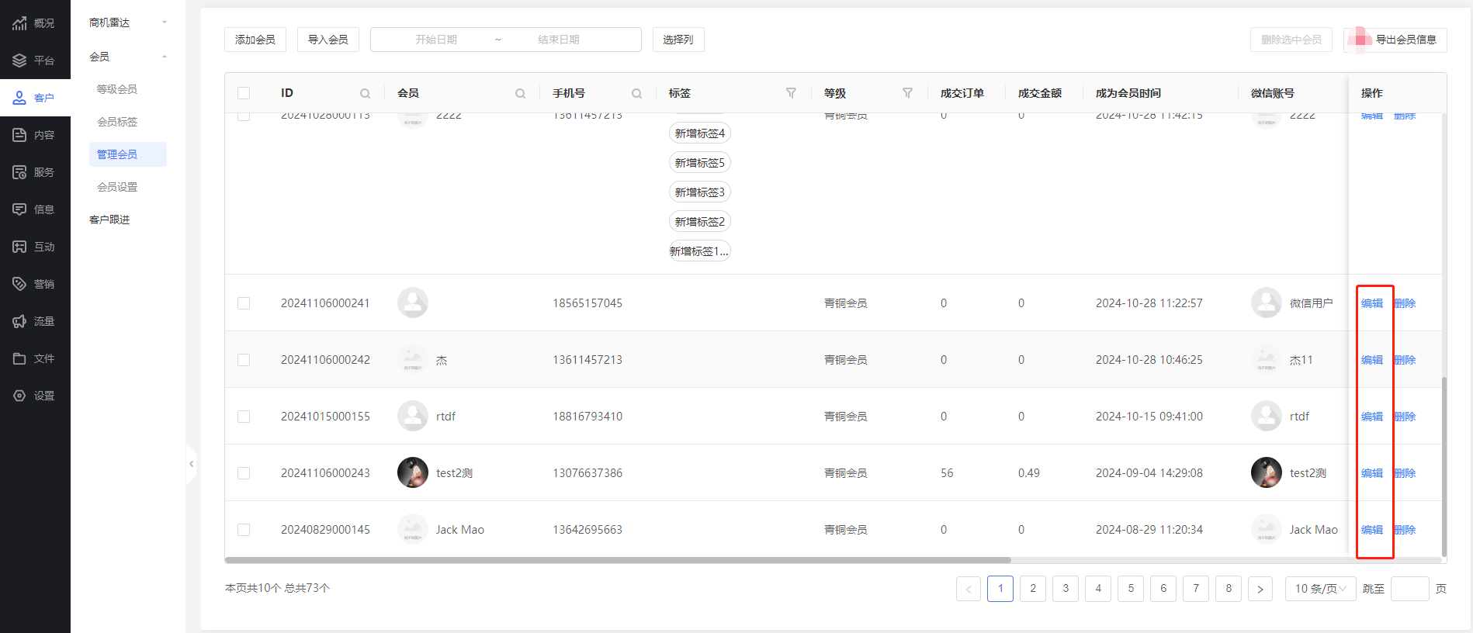Delete the member 20241106000242 row
Screen dimensions: 1473x633
[x=1405, y=360]
